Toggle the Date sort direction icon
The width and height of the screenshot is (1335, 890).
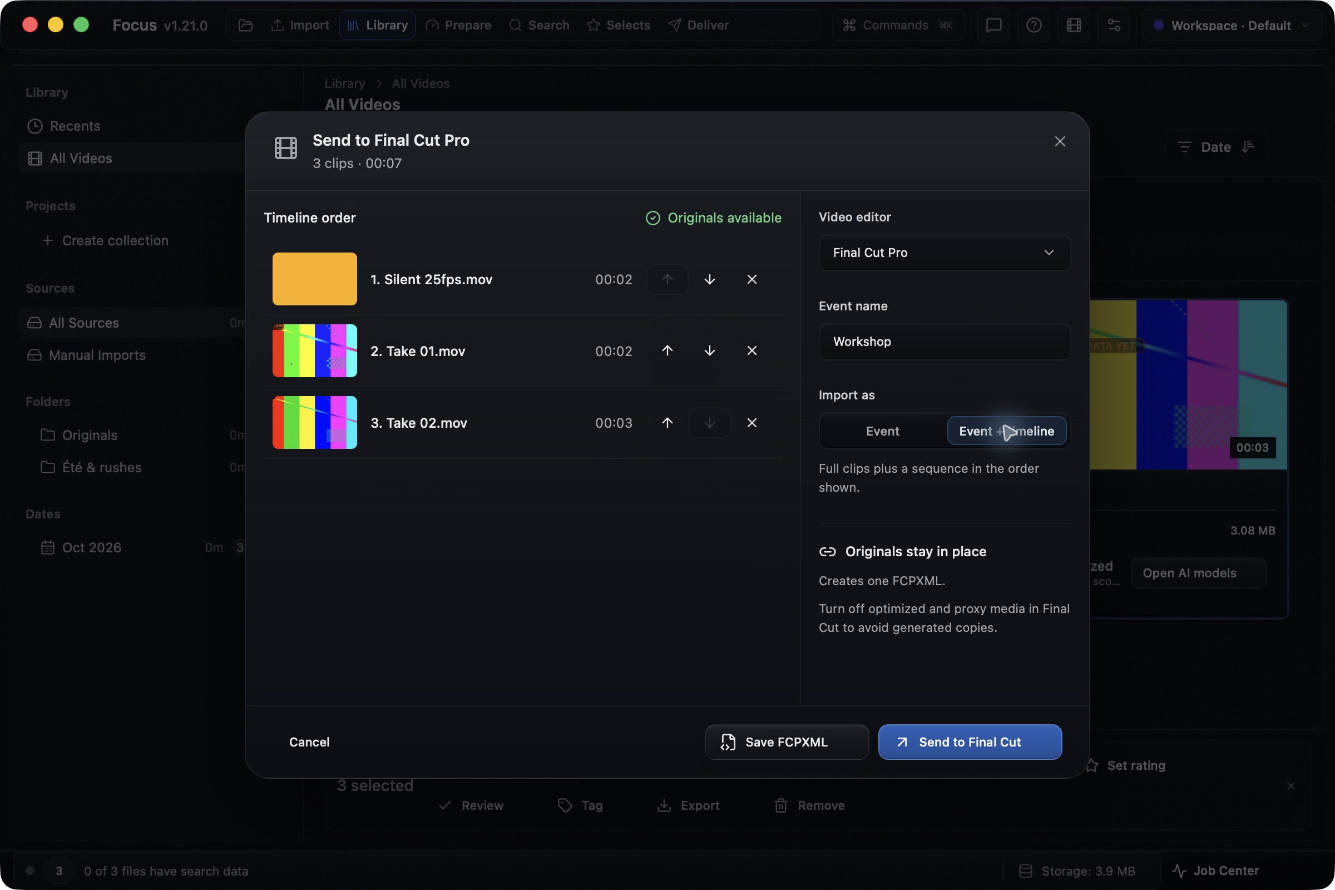click(1248, 147)
